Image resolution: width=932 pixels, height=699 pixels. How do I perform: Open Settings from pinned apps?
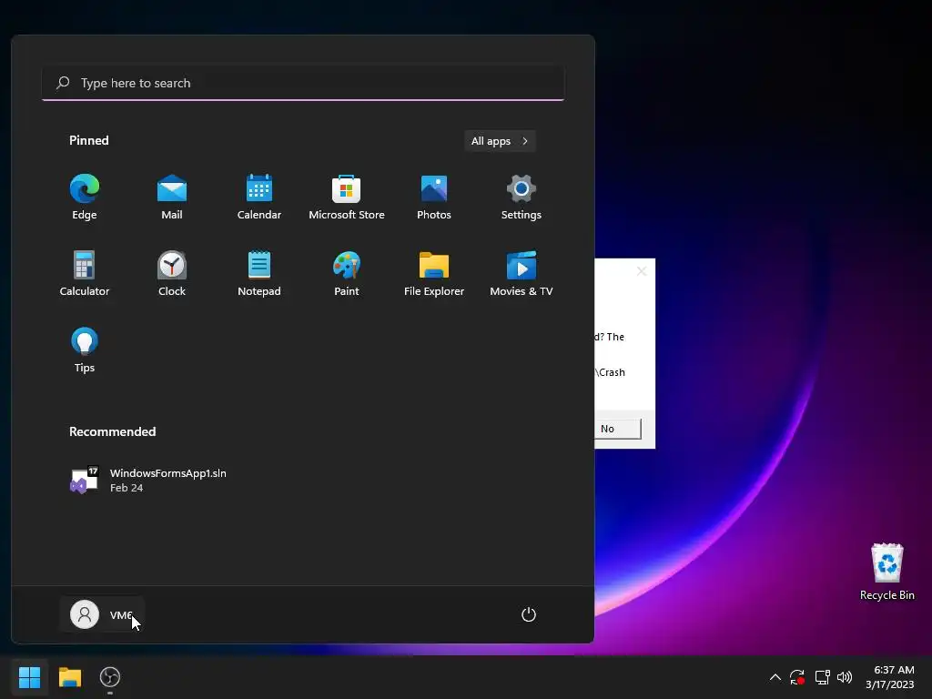(x=522, y=198)
